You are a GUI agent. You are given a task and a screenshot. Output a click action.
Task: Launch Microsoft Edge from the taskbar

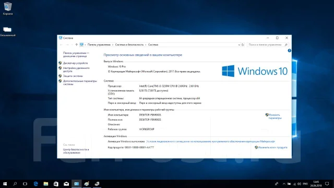[35, 184]
